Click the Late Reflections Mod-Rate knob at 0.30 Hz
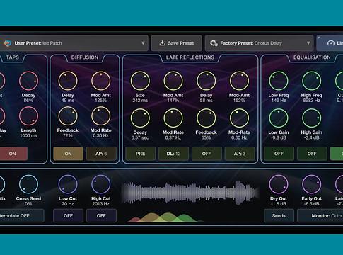 point(239,118)
